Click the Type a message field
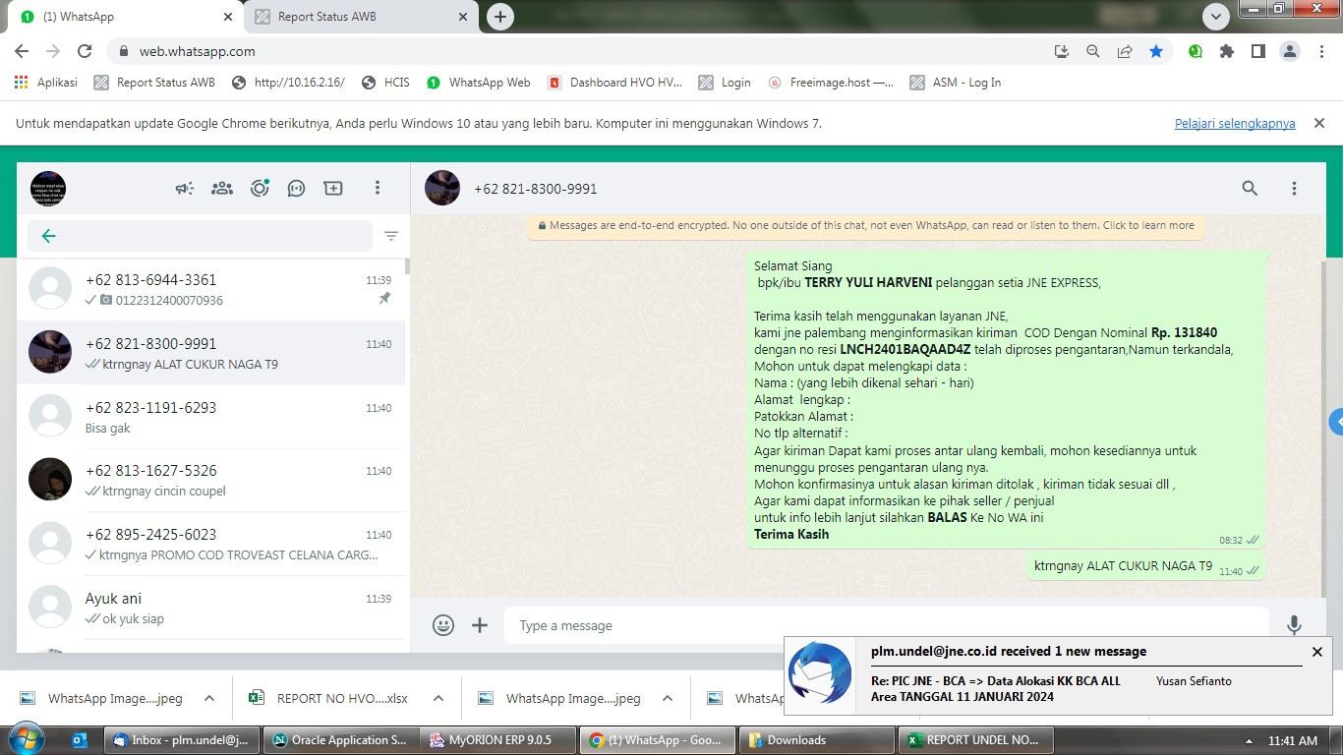The image size is (1343, 755). 887,625
